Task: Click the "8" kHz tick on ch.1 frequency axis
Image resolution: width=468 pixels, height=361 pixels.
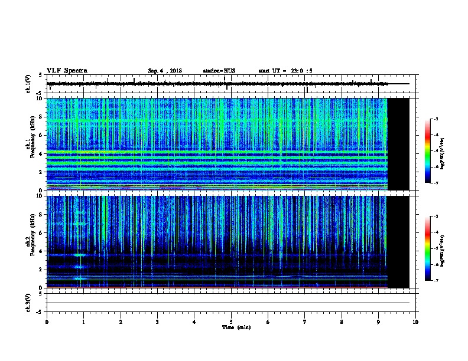Action: 41,117
